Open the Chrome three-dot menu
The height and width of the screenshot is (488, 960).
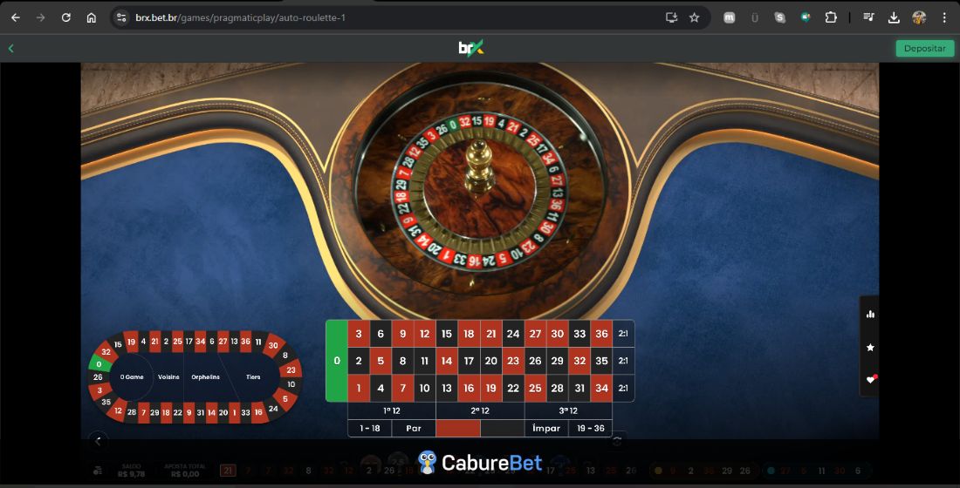944,17
